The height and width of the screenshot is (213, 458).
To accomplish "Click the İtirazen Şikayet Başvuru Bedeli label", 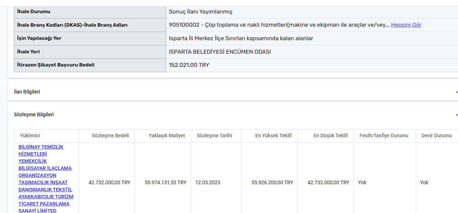I will point(56,65).
